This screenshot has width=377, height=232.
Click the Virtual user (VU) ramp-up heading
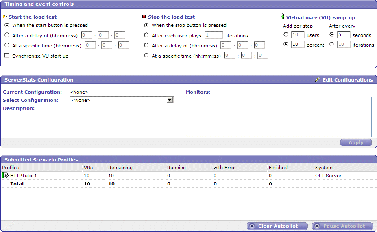320,18
